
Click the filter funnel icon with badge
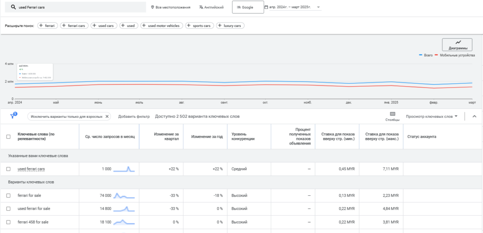coord(13,116)
